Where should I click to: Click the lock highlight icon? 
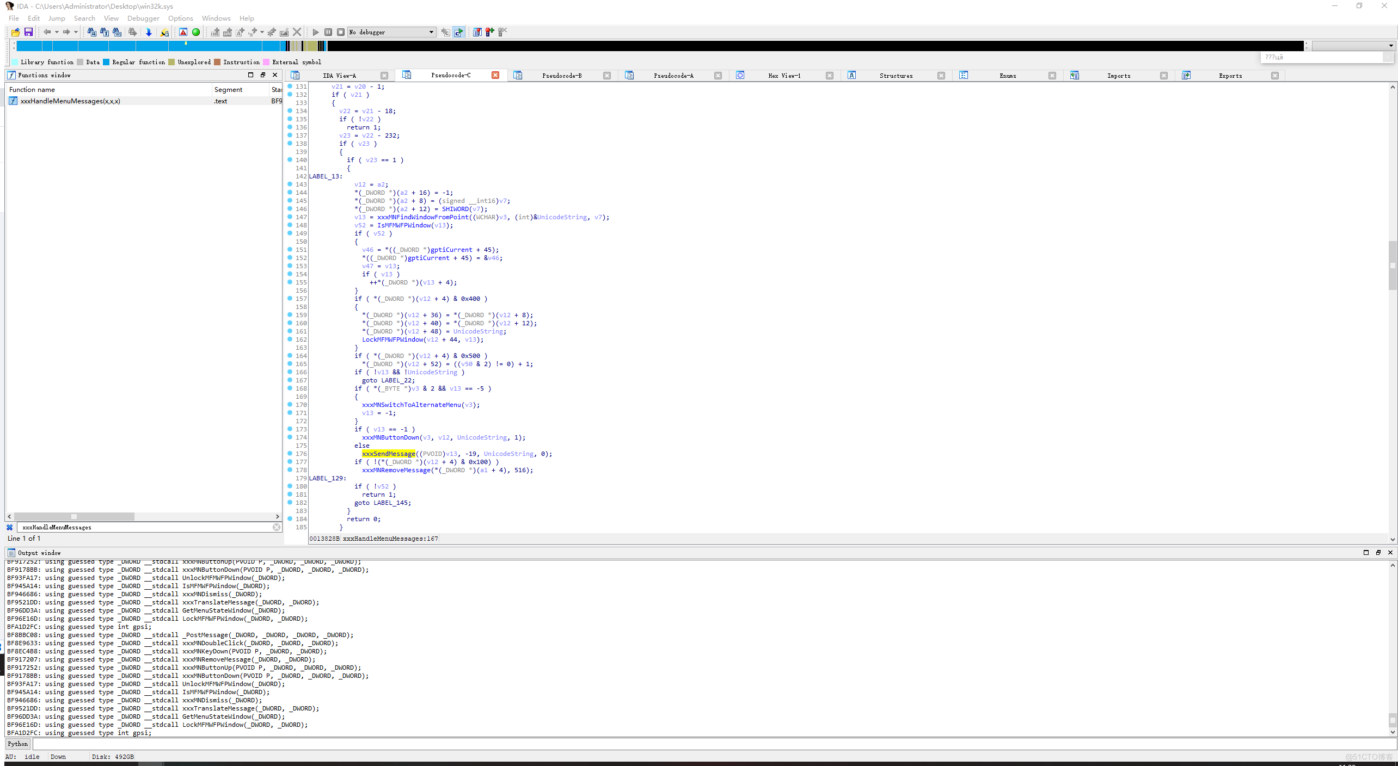point(164,32)
